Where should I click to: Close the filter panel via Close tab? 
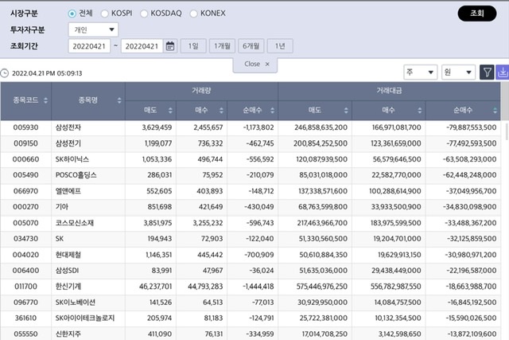point(256,64)
